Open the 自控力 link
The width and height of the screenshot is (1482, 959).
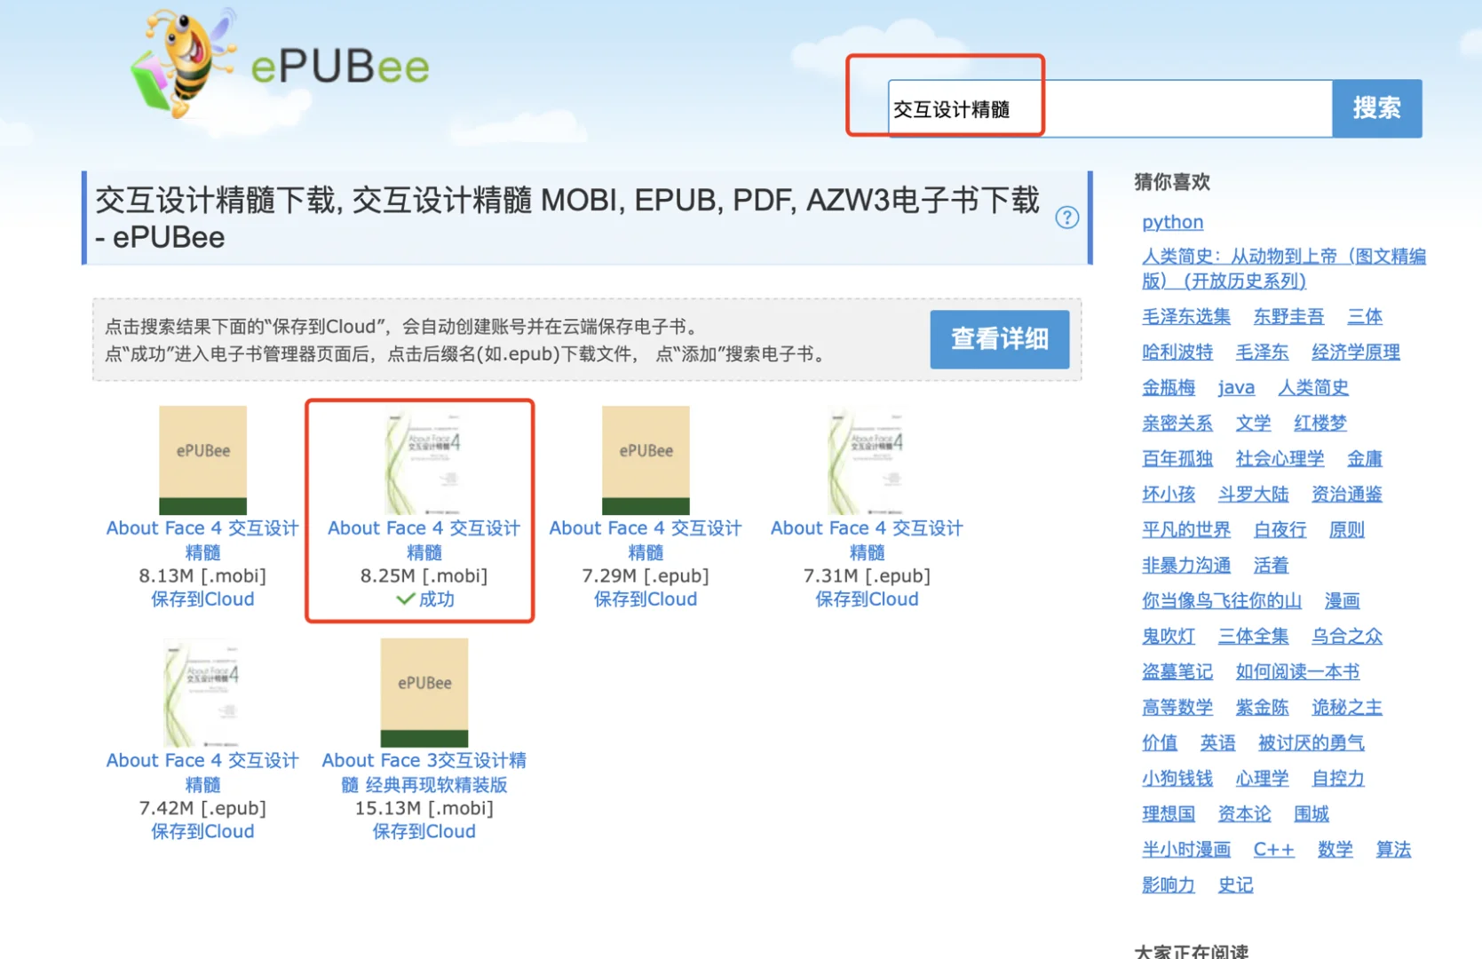click(1338, 778)
